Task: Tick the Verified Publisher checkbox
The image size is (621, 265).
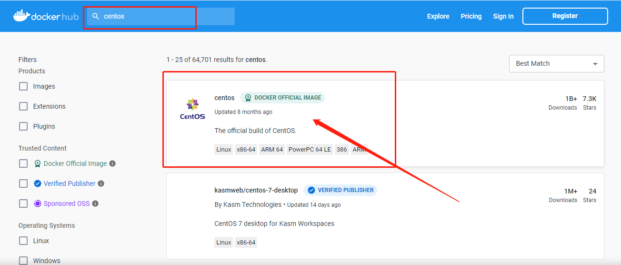Action: click(x=23, y=183)
